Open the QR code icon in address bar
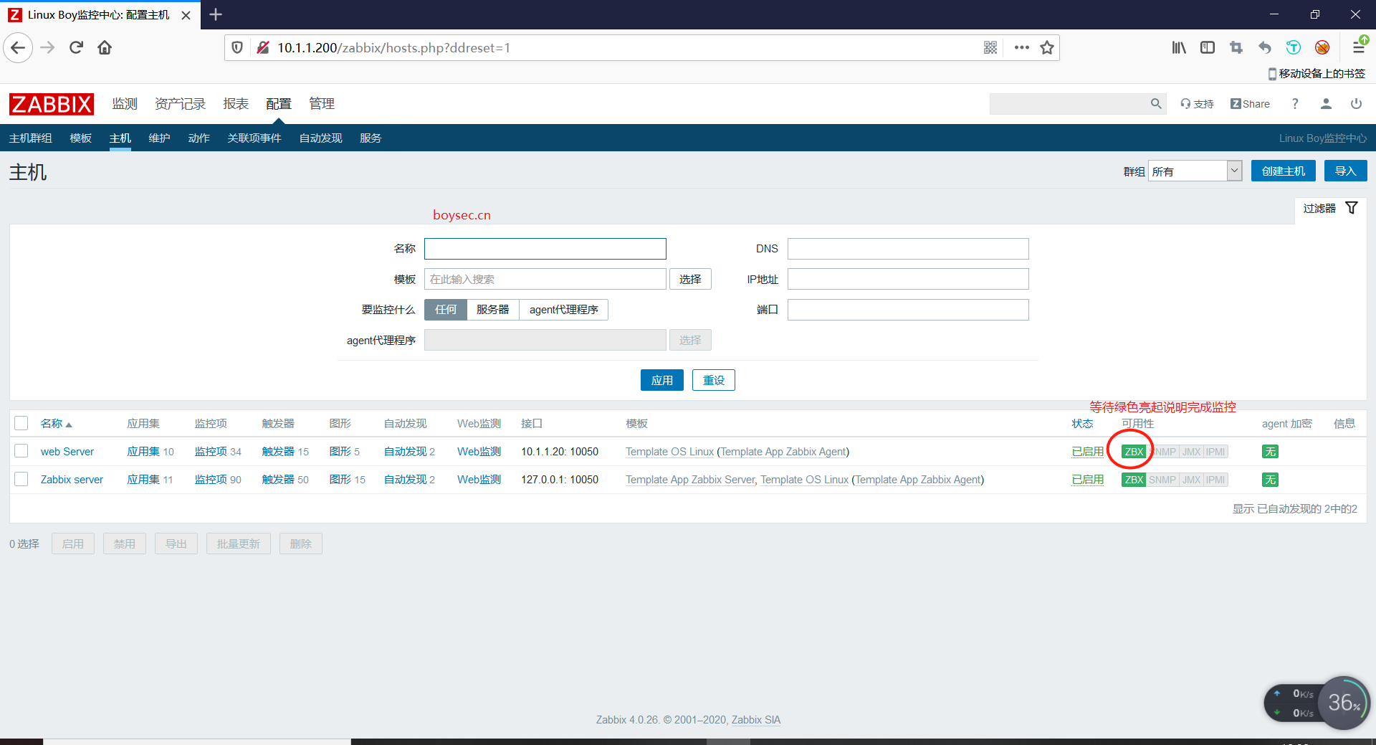Image resolution: width=1376 pixels, height=745 pixels. click(990, 48)
